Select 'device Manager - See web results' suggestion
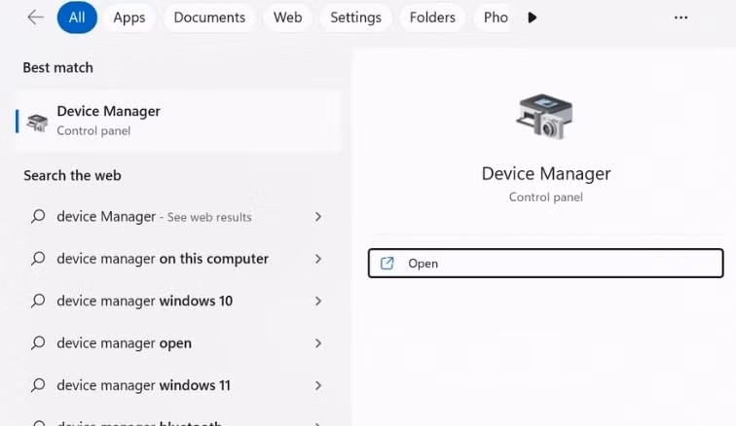This screenshot has width=736, height=426. 177,217
